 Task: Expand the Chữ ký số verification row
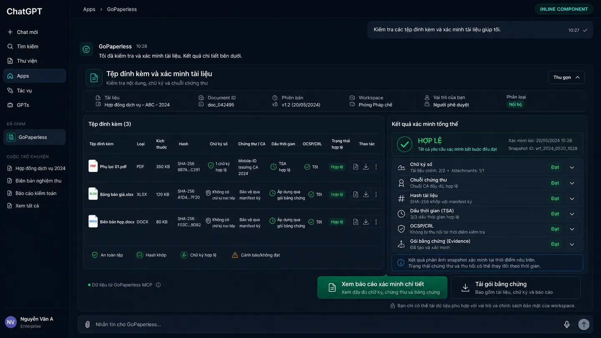point(572,167)
